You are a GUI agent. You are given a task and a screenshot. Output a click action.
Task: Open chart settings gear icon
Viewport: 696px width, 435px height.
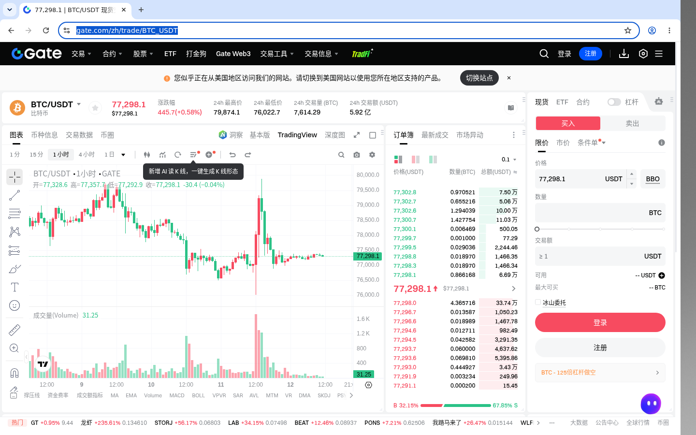coord(372,155)
